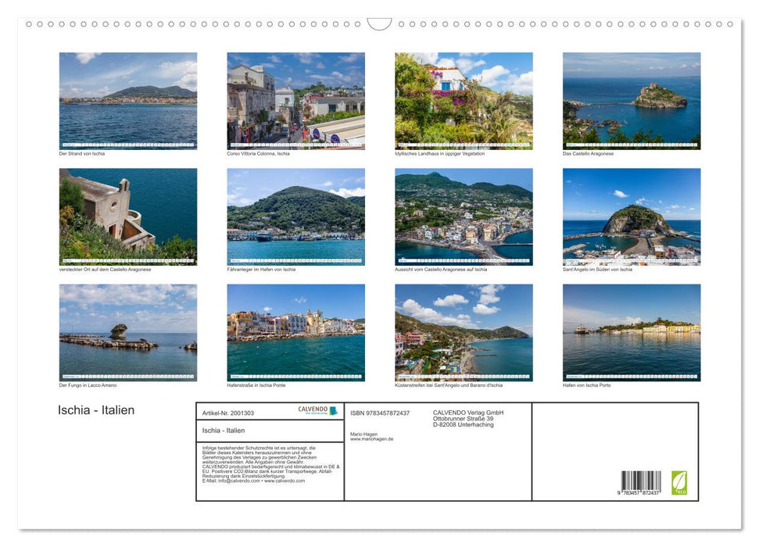
Task: Select the title Ischia - Italien
Action: pyautogui.click(x=94, y=409)
